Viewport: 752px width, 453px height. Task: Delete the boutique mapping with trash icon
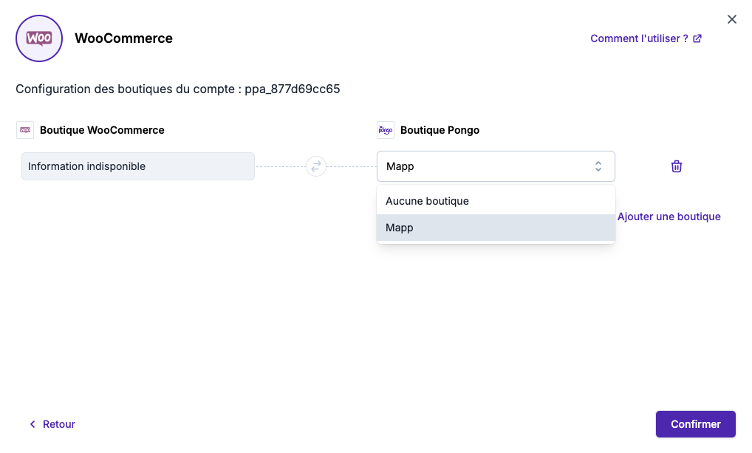click(676, 166)
